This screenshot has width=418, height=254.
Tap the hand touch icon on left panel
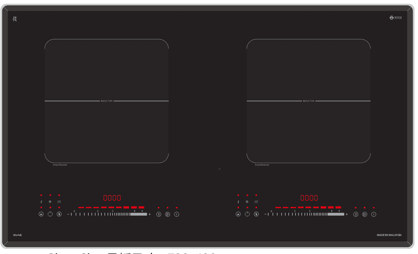[x=59, y=214]
